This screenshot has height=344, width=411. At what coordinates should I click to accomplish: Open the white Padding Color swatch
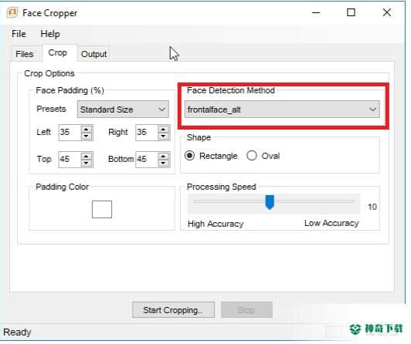(x=102, y=209)
